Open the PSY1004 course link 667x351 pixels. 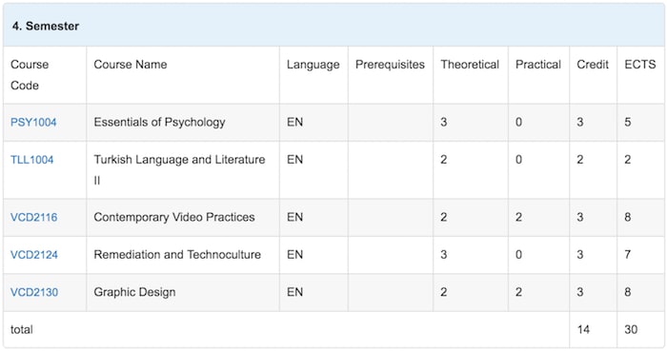pyautogui.click(x=33, y=123)
